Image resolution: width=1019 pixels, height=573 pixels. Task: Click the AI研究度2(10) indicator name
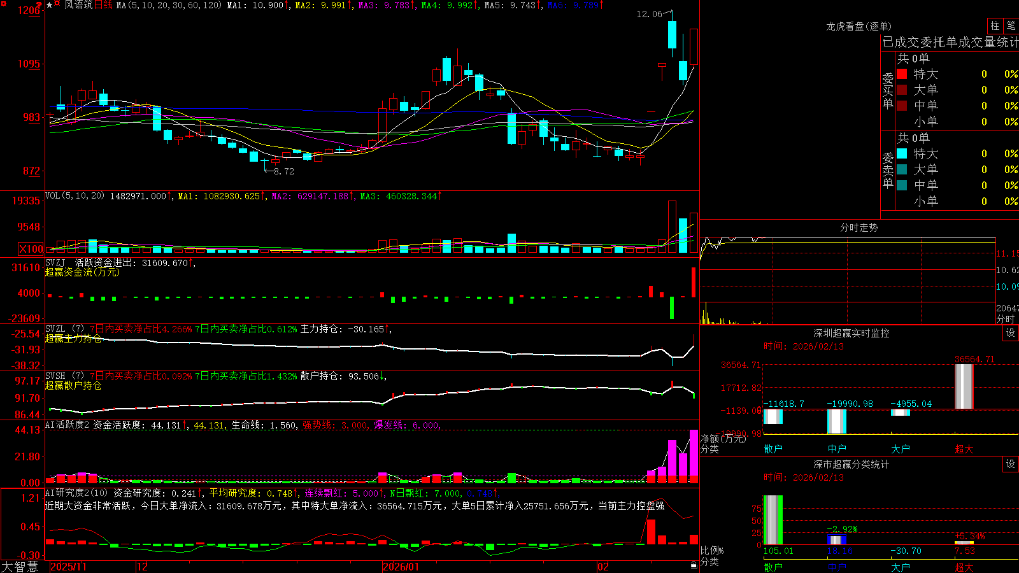click(76, 493)
